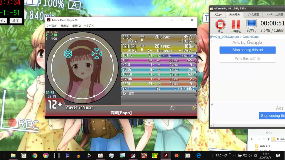Screen dimensions: 285x160
Task: Pause recording with the 一時停止 button in oCam
Action: click(236, 25)
